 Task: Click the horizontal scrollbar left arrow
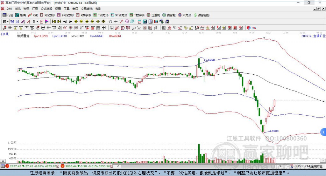click(118, 166)
